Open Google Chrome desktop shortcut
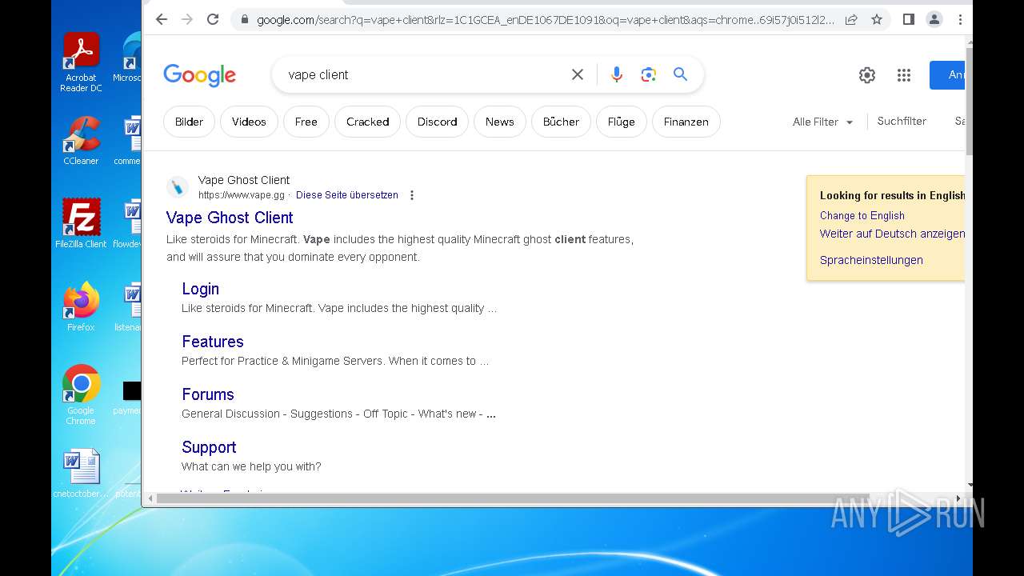This screenshot has height=576, width=1024. (x=81, y=394)
